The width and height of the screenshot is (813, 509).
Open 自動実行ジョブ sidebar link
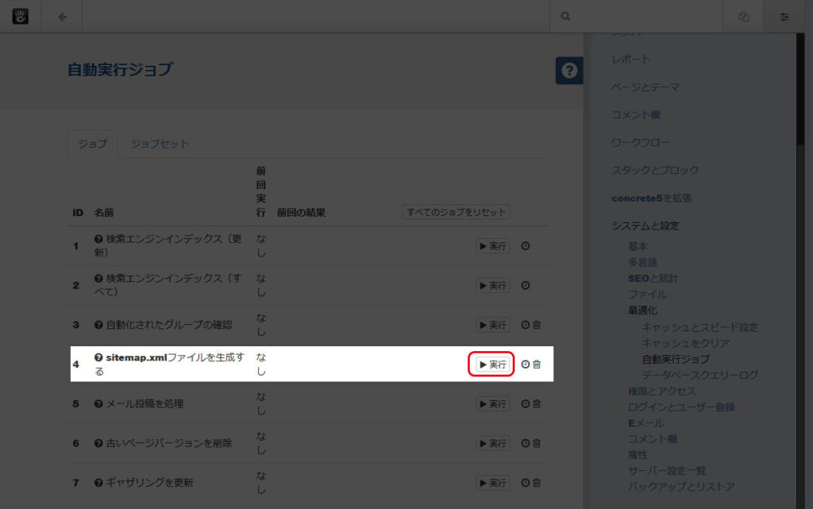[x=676, y=359]
